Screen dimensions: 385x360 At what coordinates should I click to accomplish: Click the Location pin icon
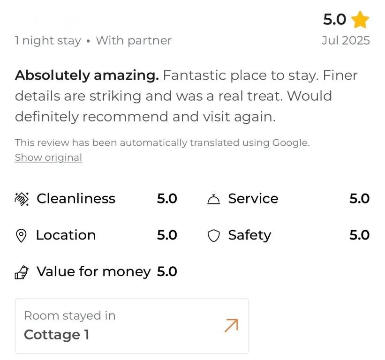click(21, 235)
